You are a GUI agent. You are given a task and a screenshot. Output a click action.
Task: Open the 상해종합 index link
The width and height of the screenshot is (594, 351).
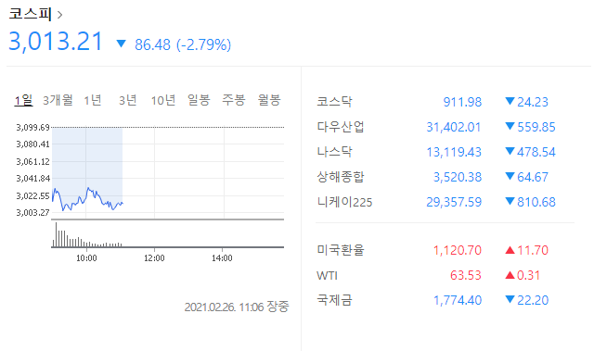(x=341, y=177)
